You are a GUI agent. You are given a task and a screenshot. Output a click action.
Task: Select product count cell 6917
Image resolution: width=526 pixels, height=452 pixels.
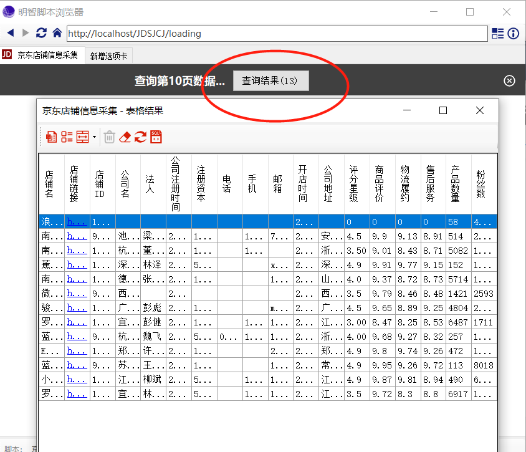tap(459, 393)
